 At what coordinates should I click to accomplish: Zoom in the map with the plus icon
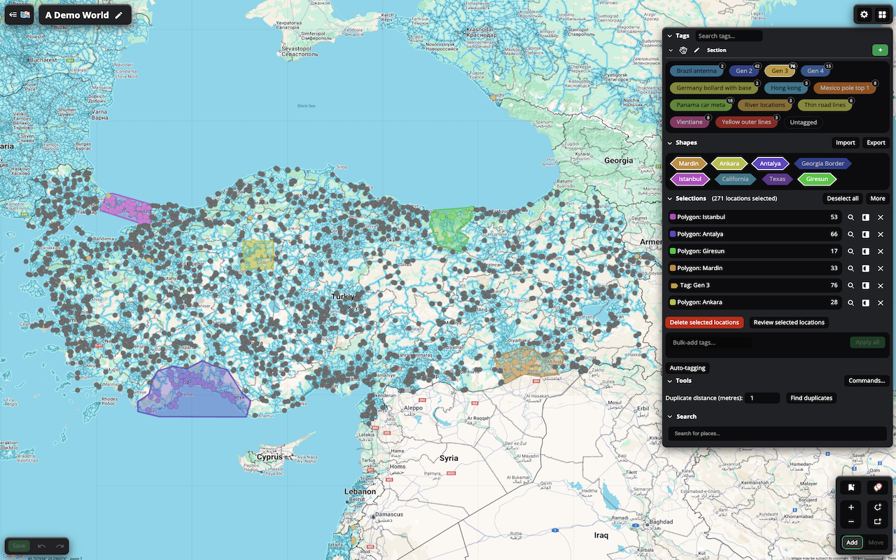click(x=851, y=507)
